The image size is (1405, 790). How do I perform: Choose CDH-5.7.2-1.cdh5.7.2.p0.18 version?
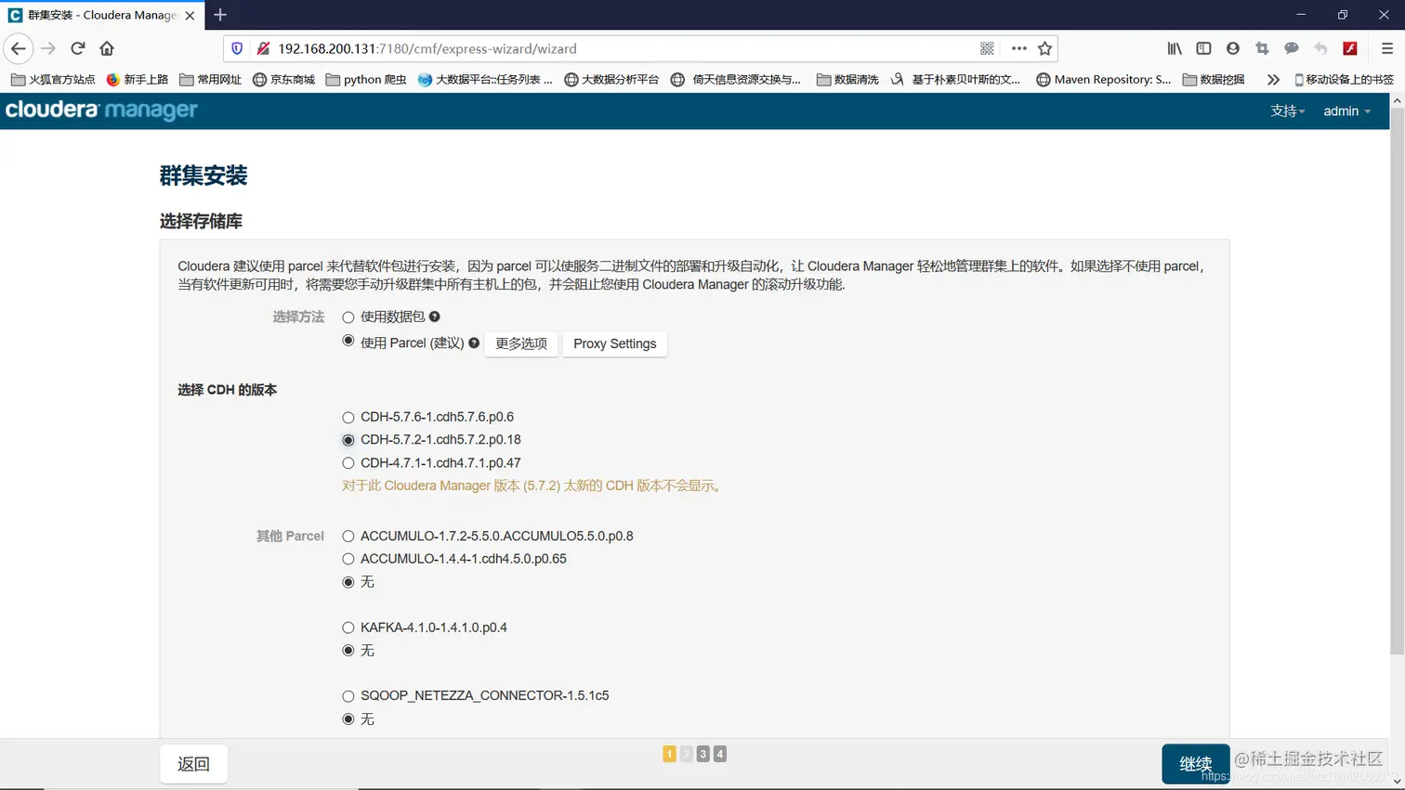pyautogui.click(x=348, y=440)
